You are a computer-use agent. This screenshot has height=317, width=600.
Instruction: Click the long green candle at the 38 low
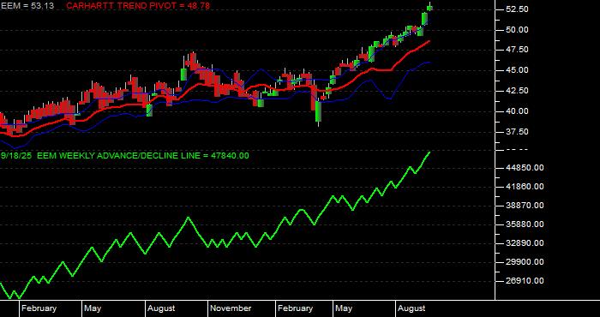[318, 111]
